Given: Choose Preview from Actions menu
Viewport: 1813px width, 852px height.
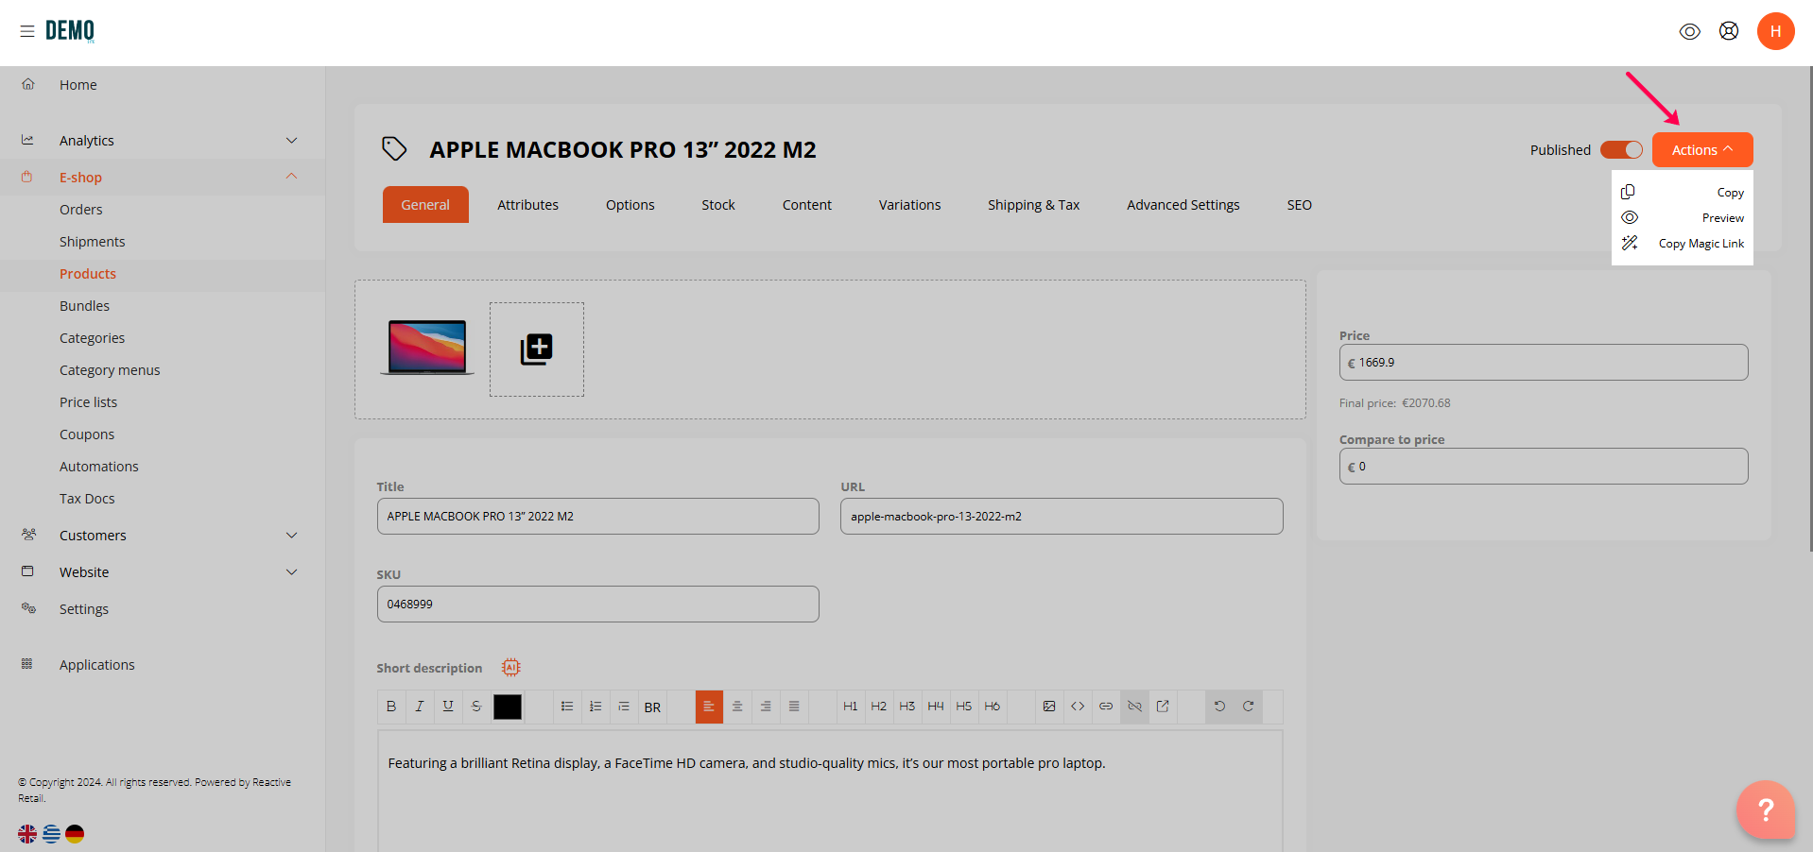Looking at the screenshot, I should pos(1683,218).
